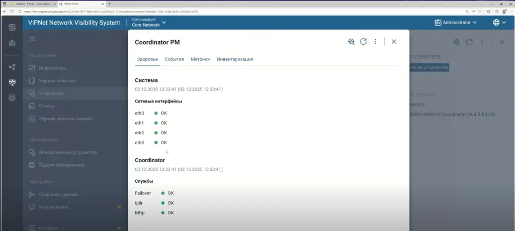Click the Уведомления megaphone icon
This screenshot has width=515, height=231.
point(32,207)
